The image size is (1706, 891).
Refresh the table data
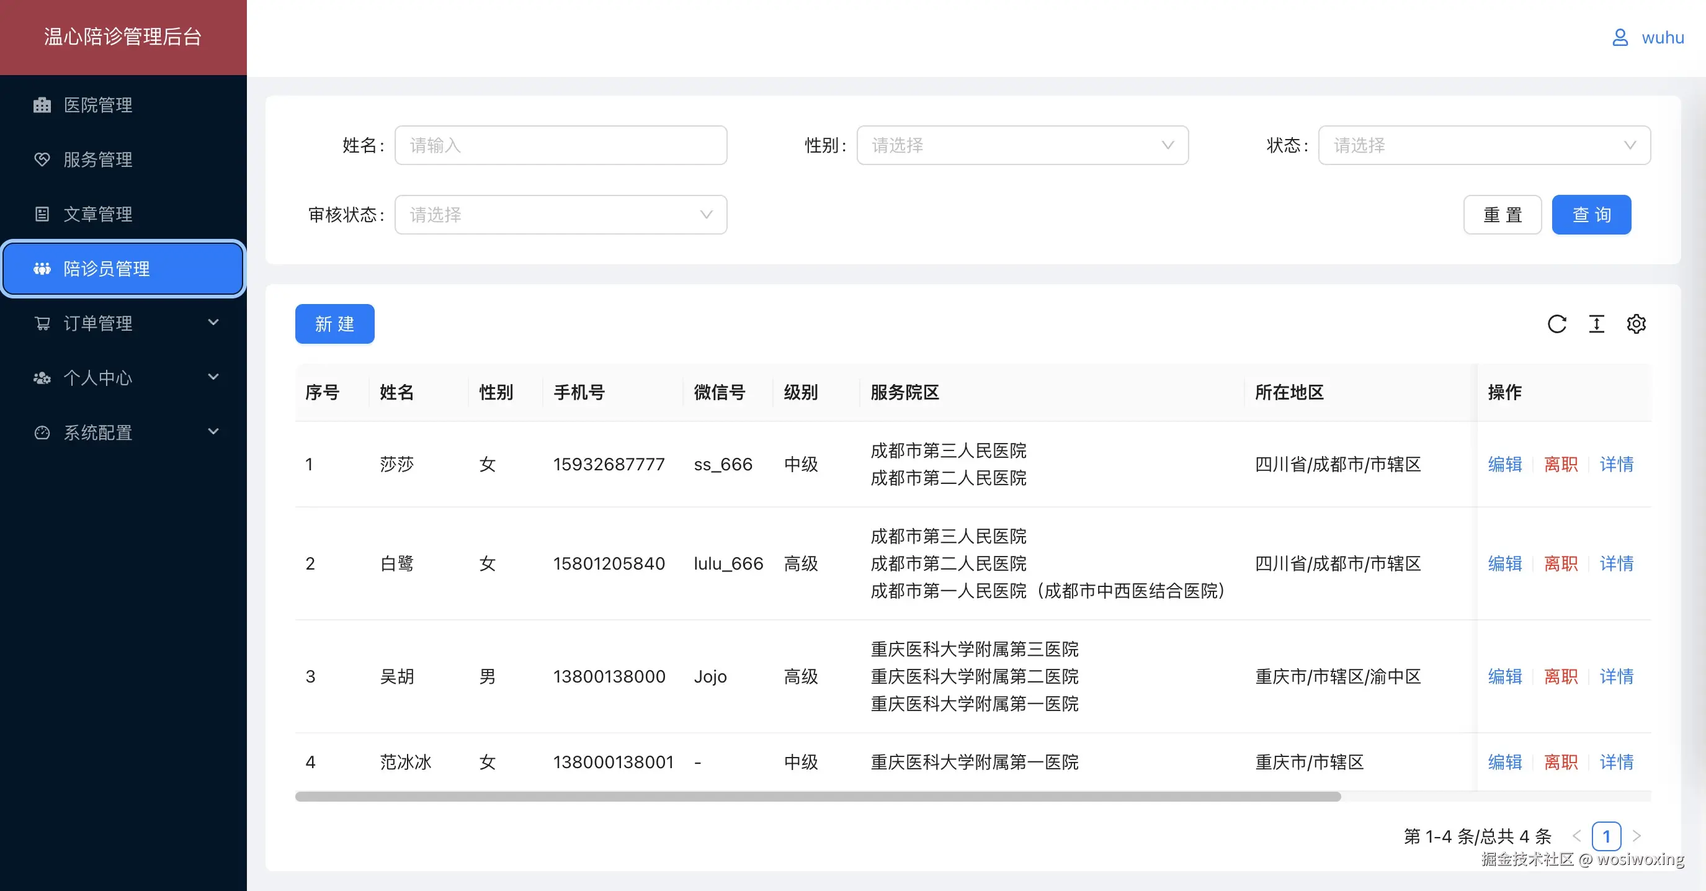(x=1557, y=324)
